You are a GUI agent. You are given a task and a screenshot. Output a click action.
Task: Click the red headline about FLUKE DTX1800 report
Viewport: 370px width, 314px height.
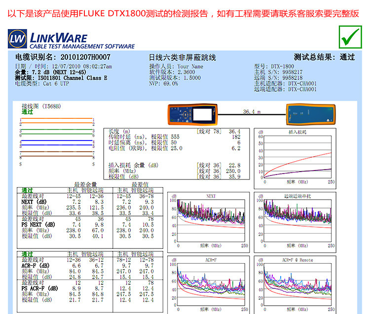point(183,13)
